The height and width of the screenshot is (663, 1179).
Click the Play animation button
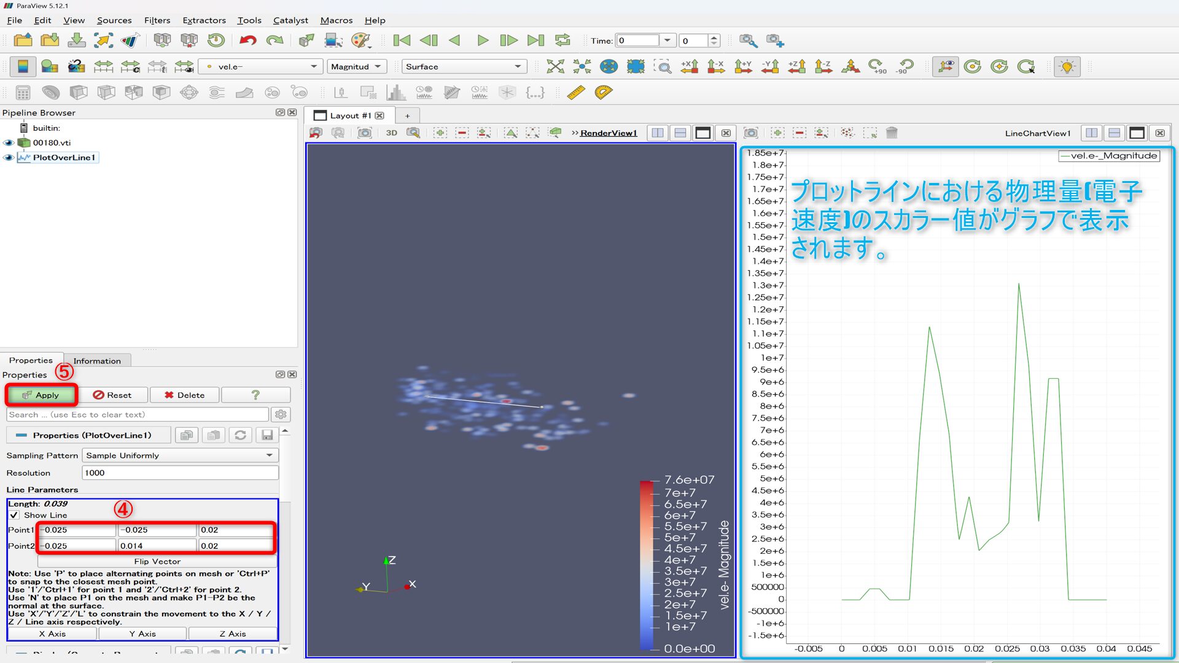[x=483, y=41]
